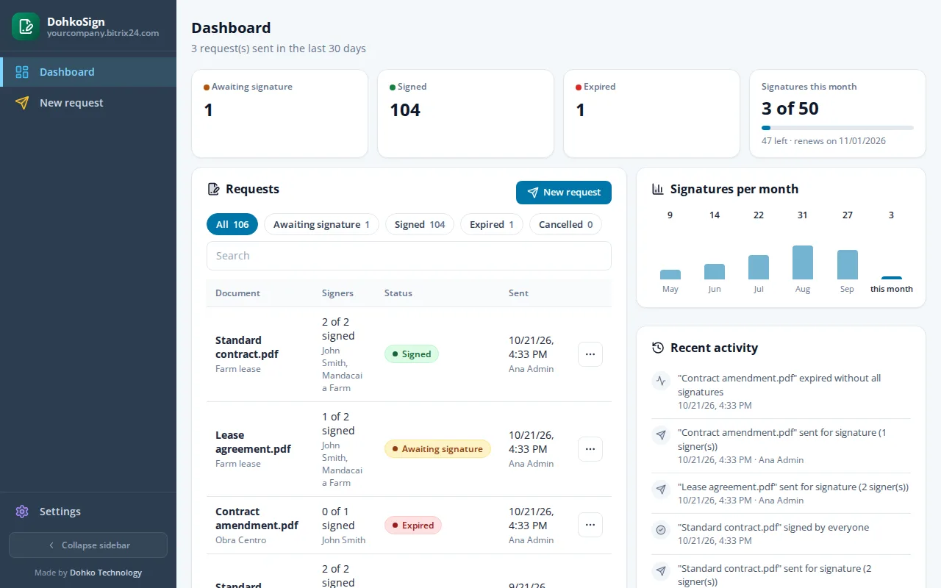
Task: Click the Expired summary card
Action: point(651,114)
